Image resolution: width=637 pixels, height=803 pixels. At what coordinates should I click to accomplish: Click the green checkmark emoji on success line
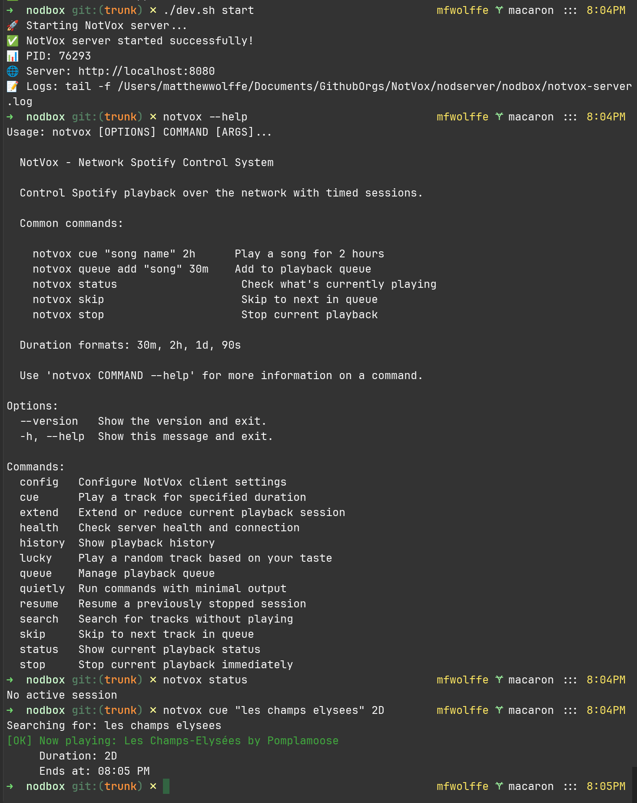pyautogui.click(x=13, y=41)
